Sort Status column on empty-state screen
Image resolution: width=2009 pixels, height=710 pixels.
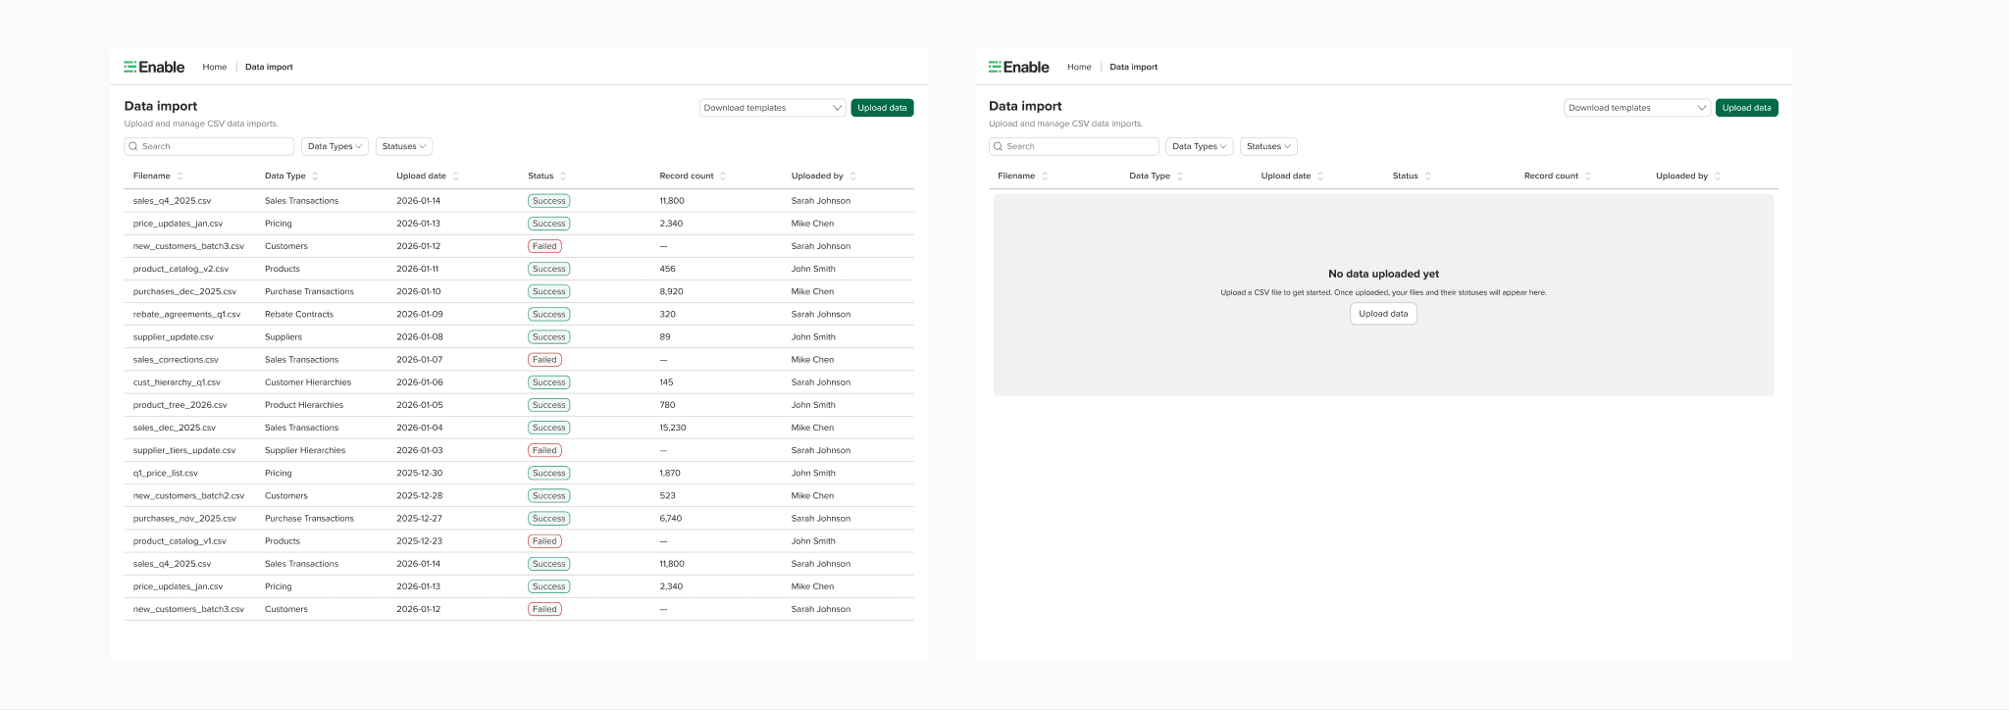(1428, 177)
